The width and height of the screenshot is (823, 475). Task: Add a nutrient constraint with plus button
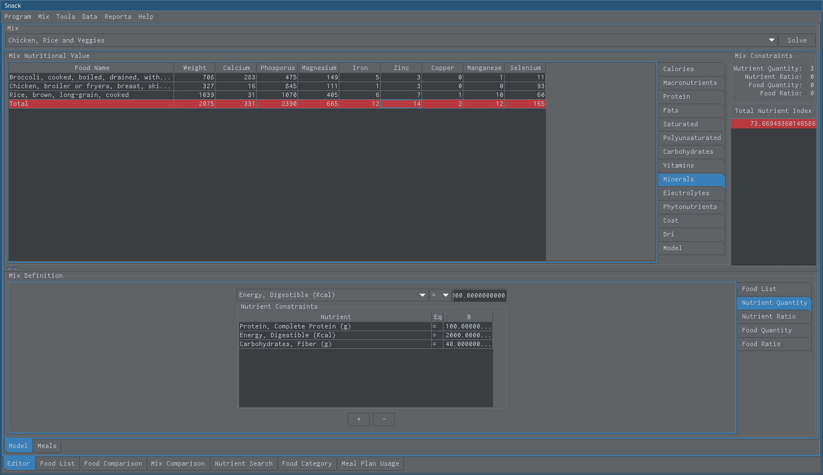[359, 419]
